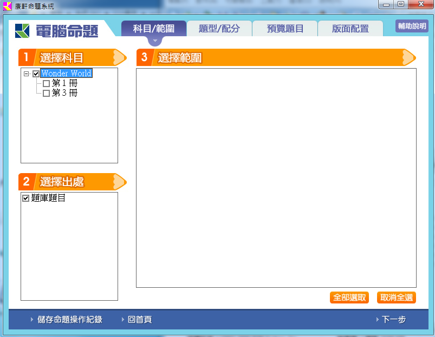Image resolution: width=435 pixels, height=337 pixels.
Task: Uncheck the 題庫題目 checkbox
Action: [x=25, y=198]
